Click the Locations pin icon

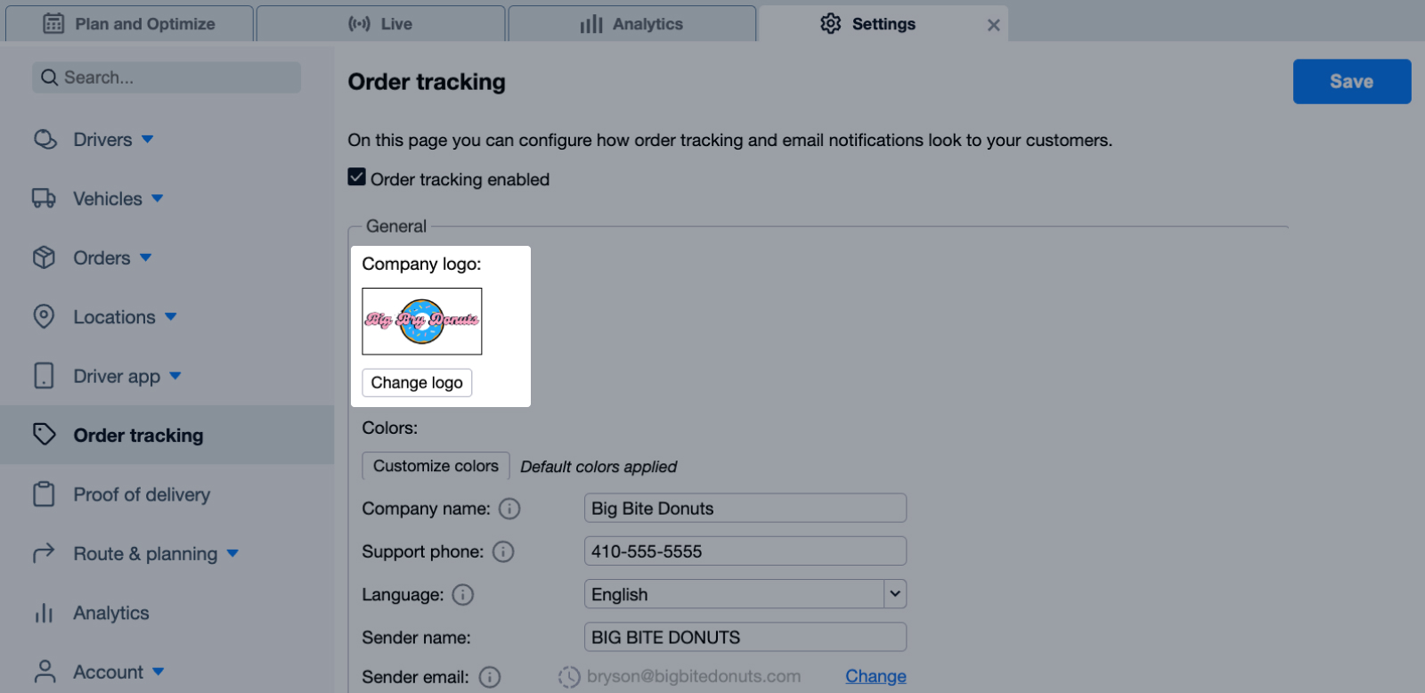pos(44,317)
